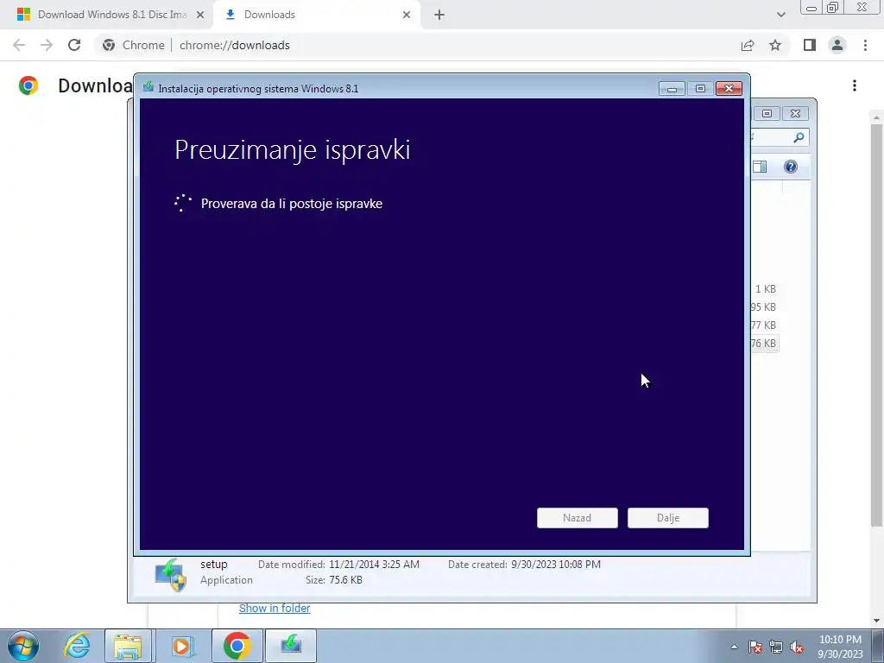
Task: Share this page icon
Action: (748, 45)
